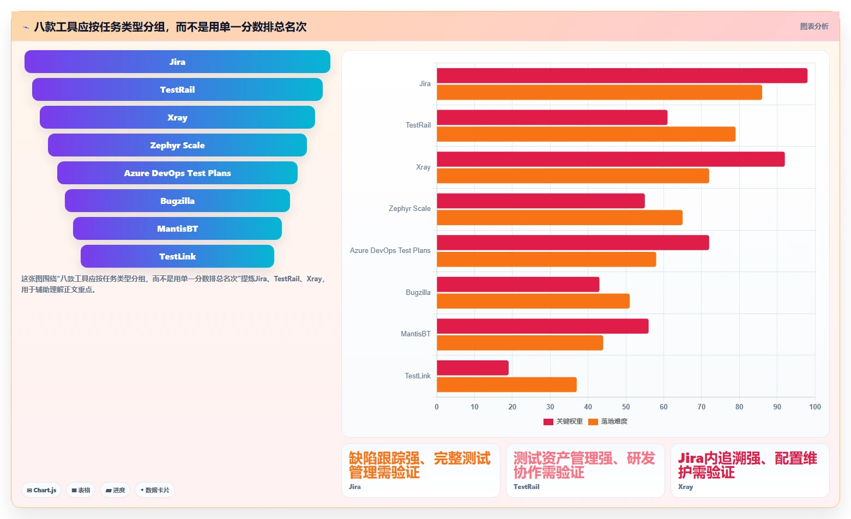The image size is (851, 519).
Task: Click the Bugzilla axis label in chart
Action: tap(418, 293)
